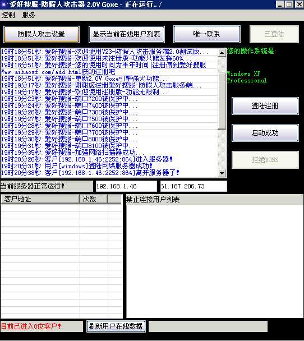Click the log scrollbar thumb
This screenshot has width=304, height=341.
click(x=222, y=101)
